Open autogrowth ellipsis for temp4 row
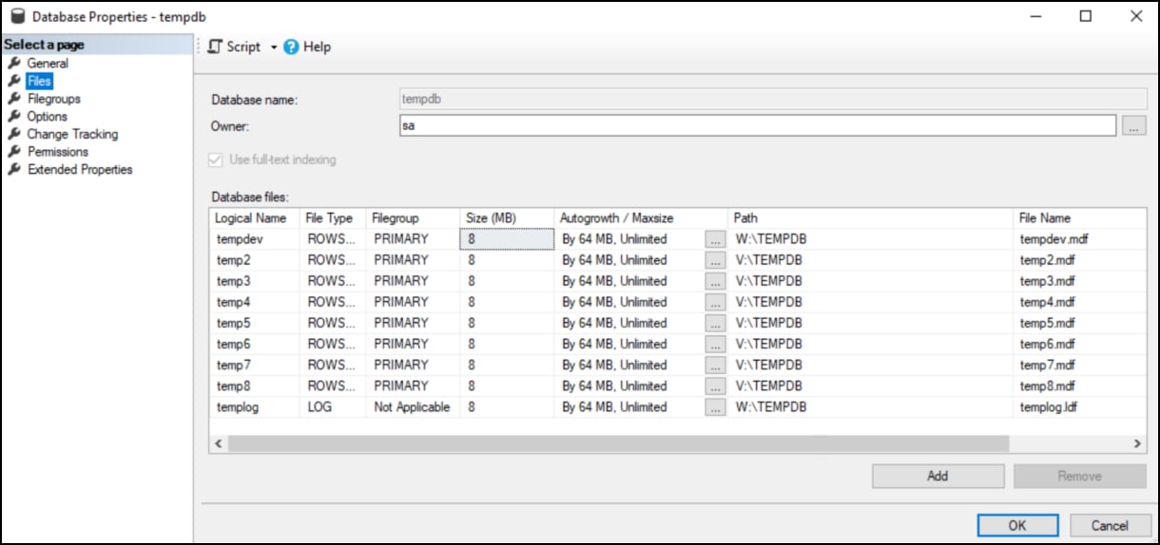Screen dimensions: 1160x545 pyautogui.click(x=715, y=302)
